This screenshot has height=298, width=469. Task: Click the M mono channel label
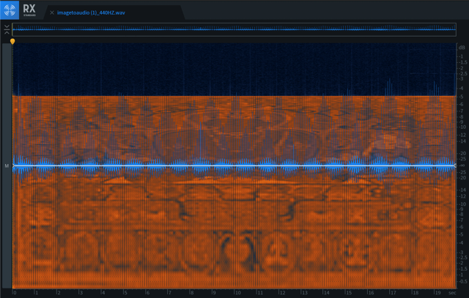coord(7,166)
